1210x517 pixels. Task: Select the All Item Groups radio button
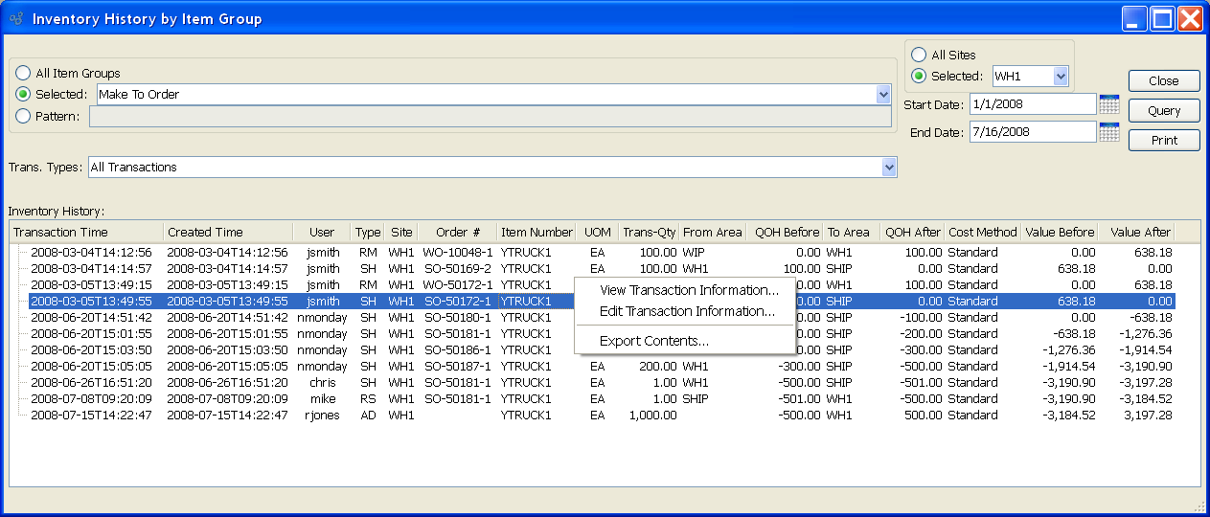[x=23, y=73]
